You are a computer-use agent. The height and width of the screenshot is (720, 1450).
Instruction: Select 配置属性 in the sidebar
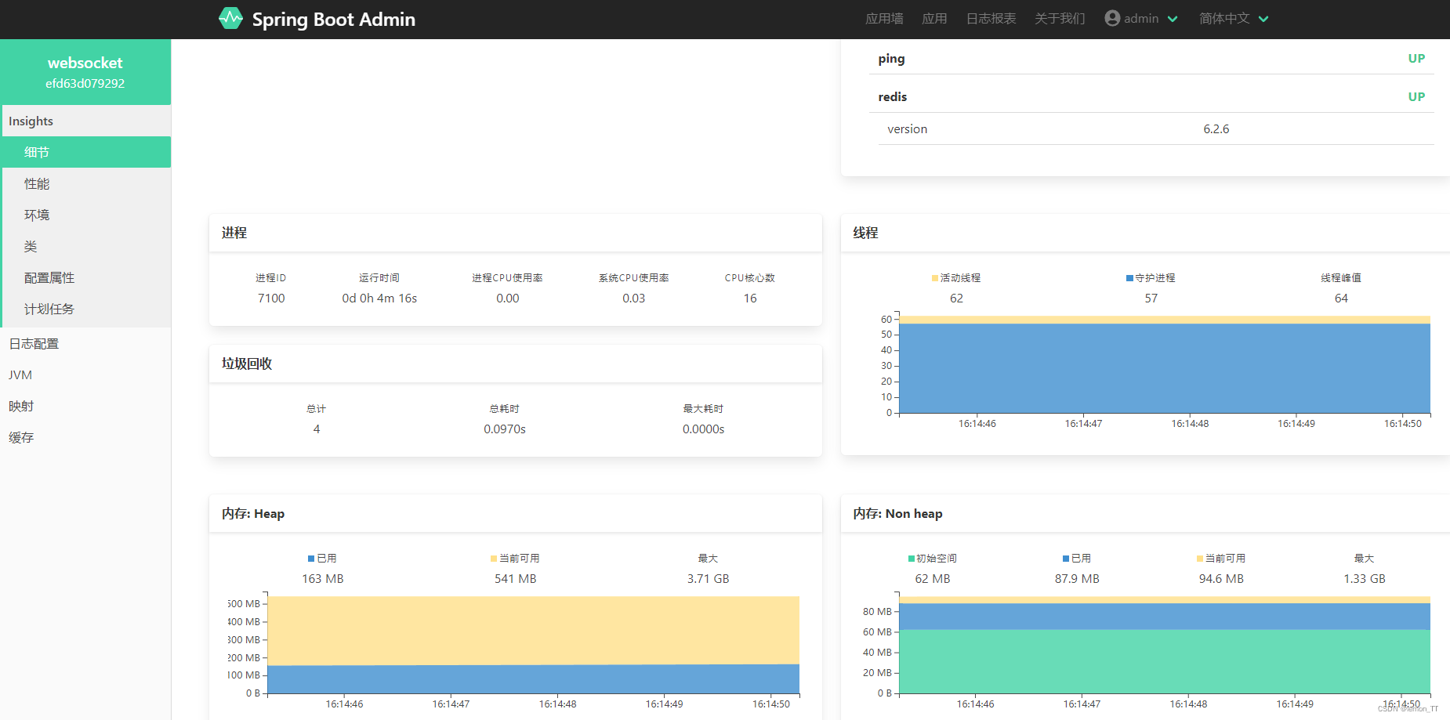85,277
